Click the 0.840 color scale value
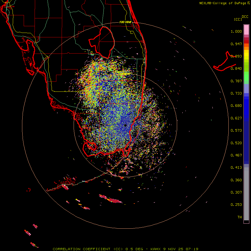The height and width of the screenshot is (251, 251). [236, 69]
